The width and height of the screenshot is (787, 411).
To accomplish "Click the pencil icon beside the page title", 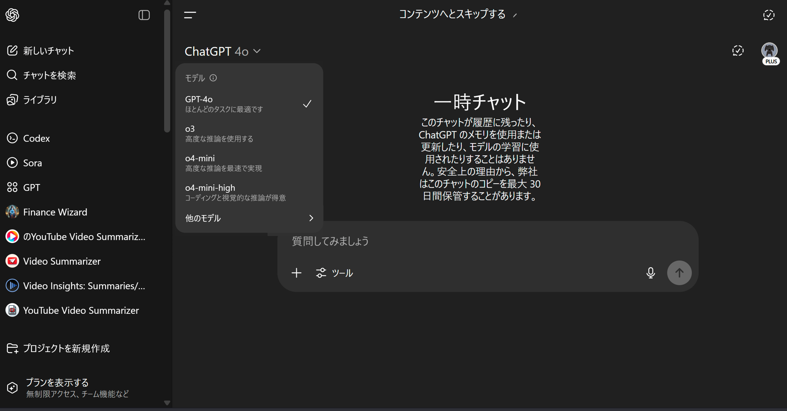I will point(515,15).
